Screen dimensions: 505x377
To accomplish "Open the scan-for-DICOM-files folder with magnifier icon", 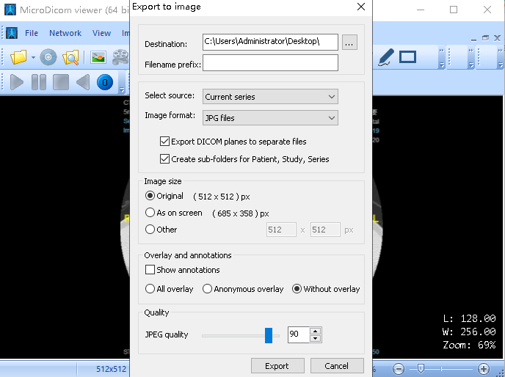I will tap(70, 57).
